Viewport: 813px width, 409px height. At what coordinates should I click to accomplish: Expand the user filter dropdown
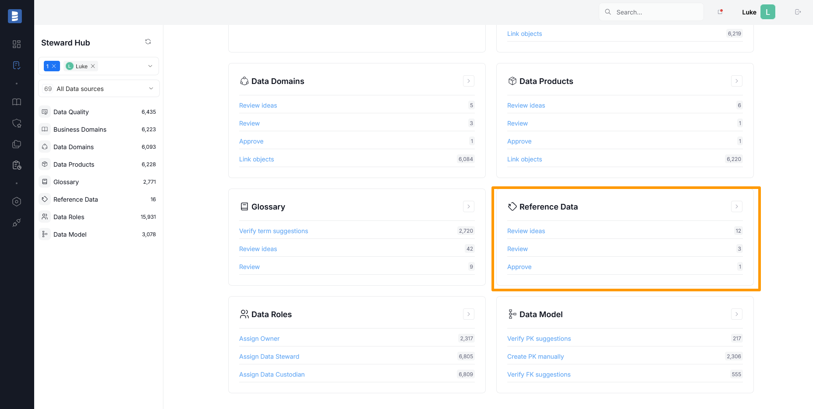click(x=150, y=66)
